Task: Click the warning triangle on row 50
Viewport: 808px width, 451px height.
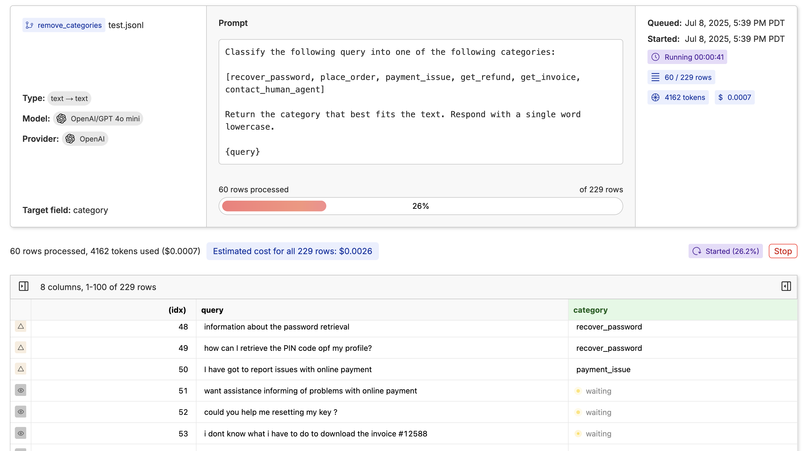Action: (21, 369)
